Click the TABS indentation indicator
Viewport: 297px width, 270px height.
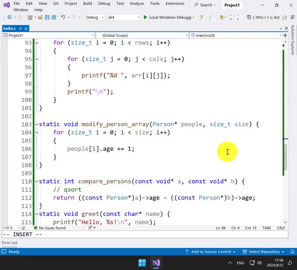(267, 228)
